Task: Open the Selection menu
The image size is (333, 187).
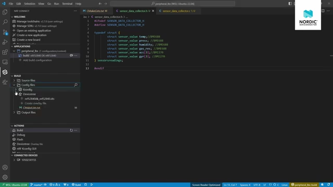Action: click(30, 4)
